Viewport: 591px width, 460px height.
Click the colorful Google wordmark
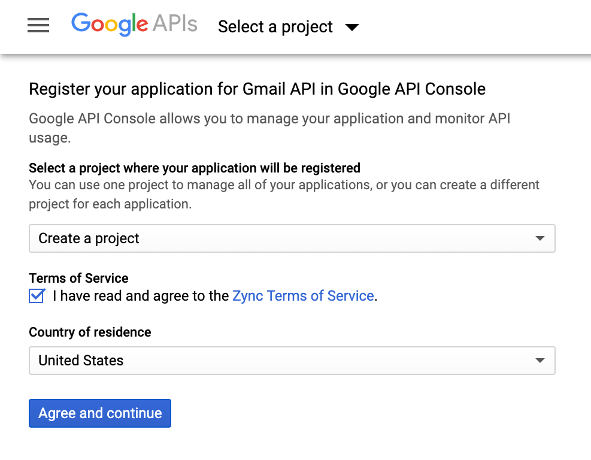[110, 25]
